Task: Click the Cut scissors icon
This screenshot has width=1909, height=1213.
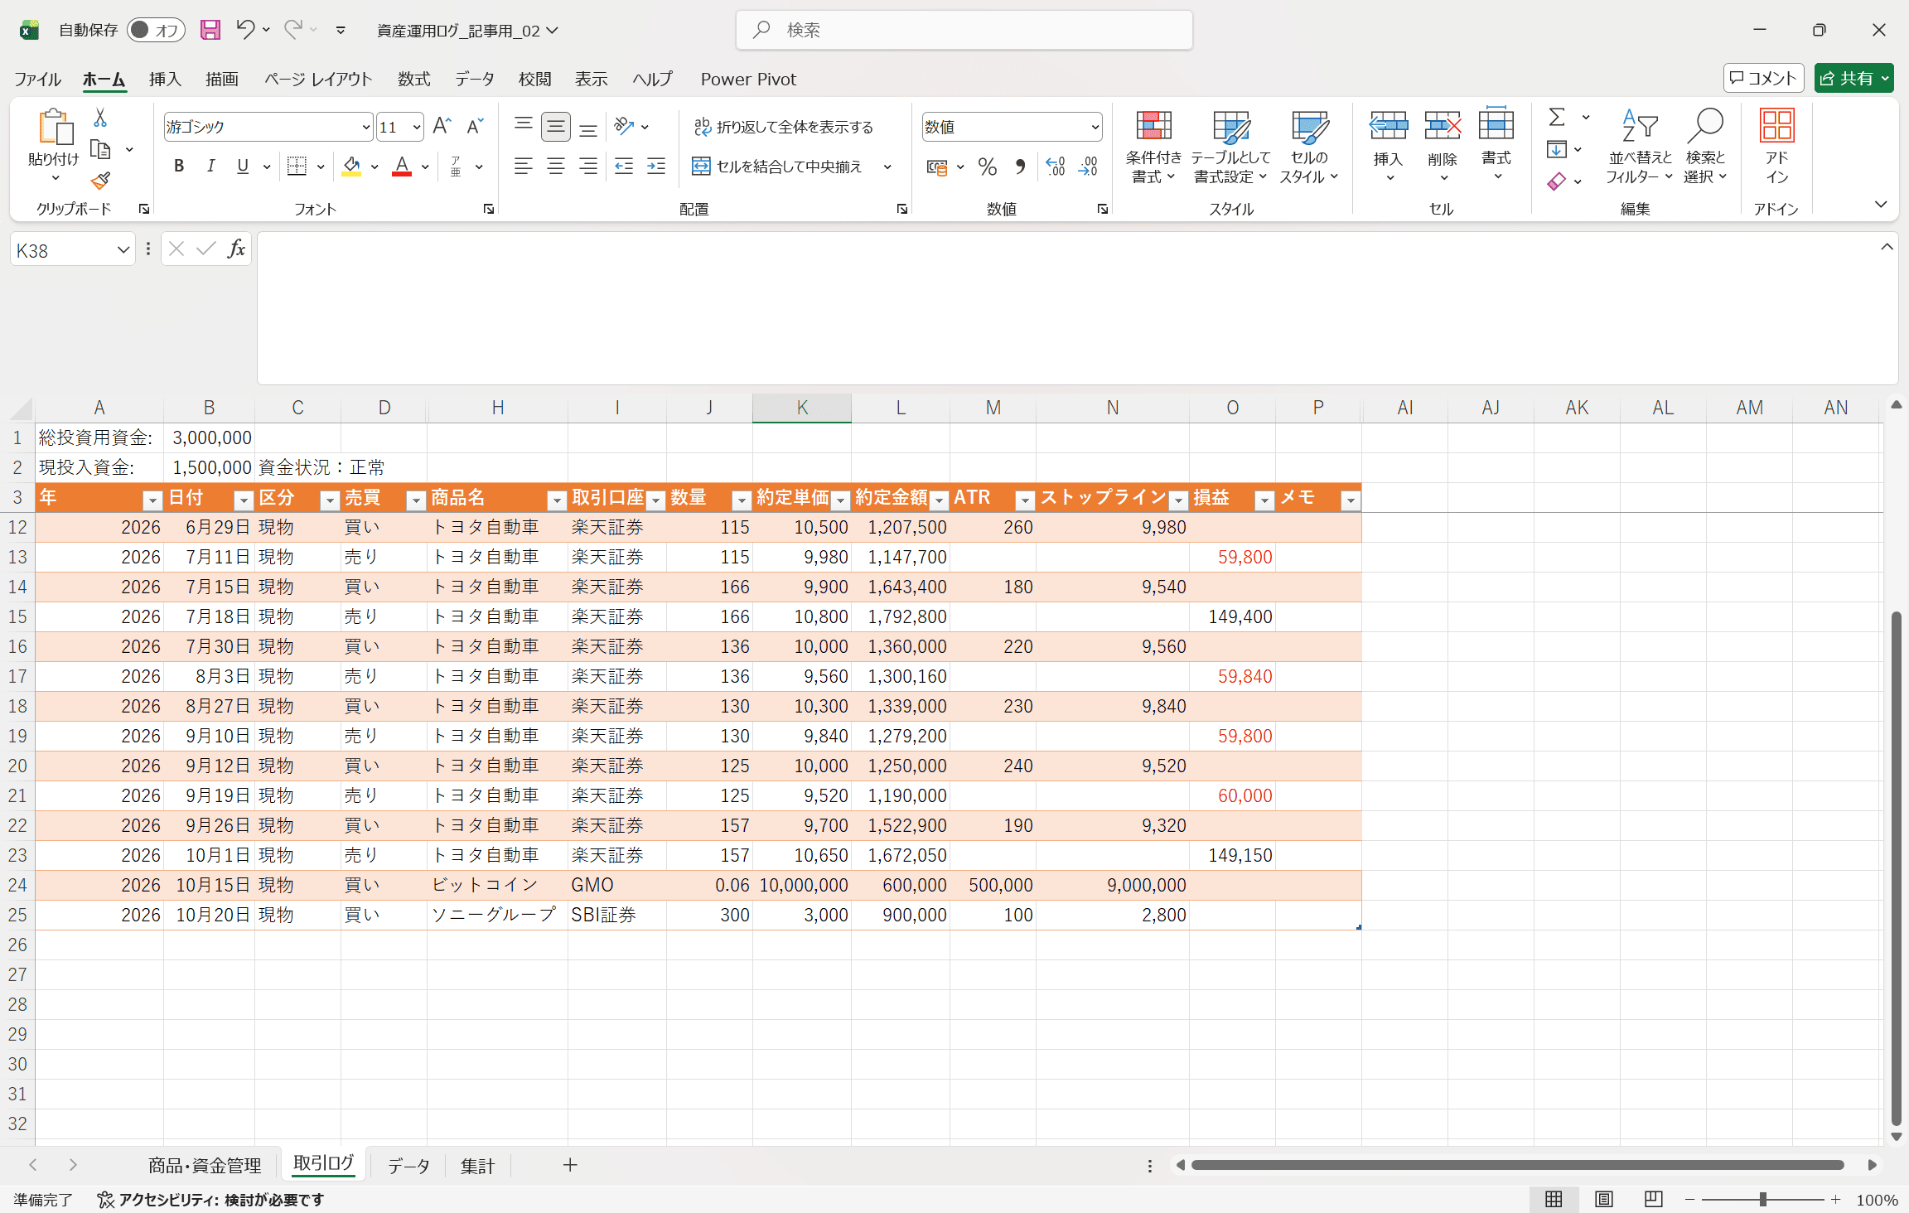Action: [100, 118]
